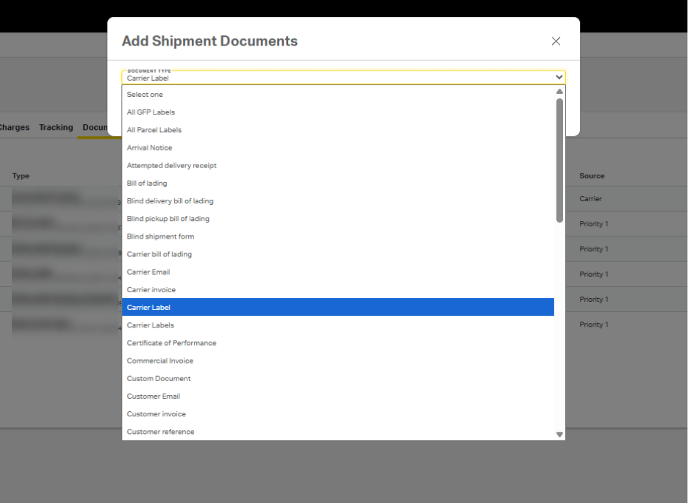The image size is (688, 503).
Task: Choose Carrier Email document type
Action: pos(148,272)
